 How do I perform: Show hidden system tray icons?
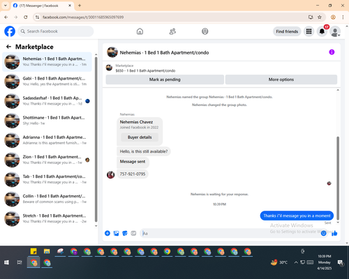296,262
